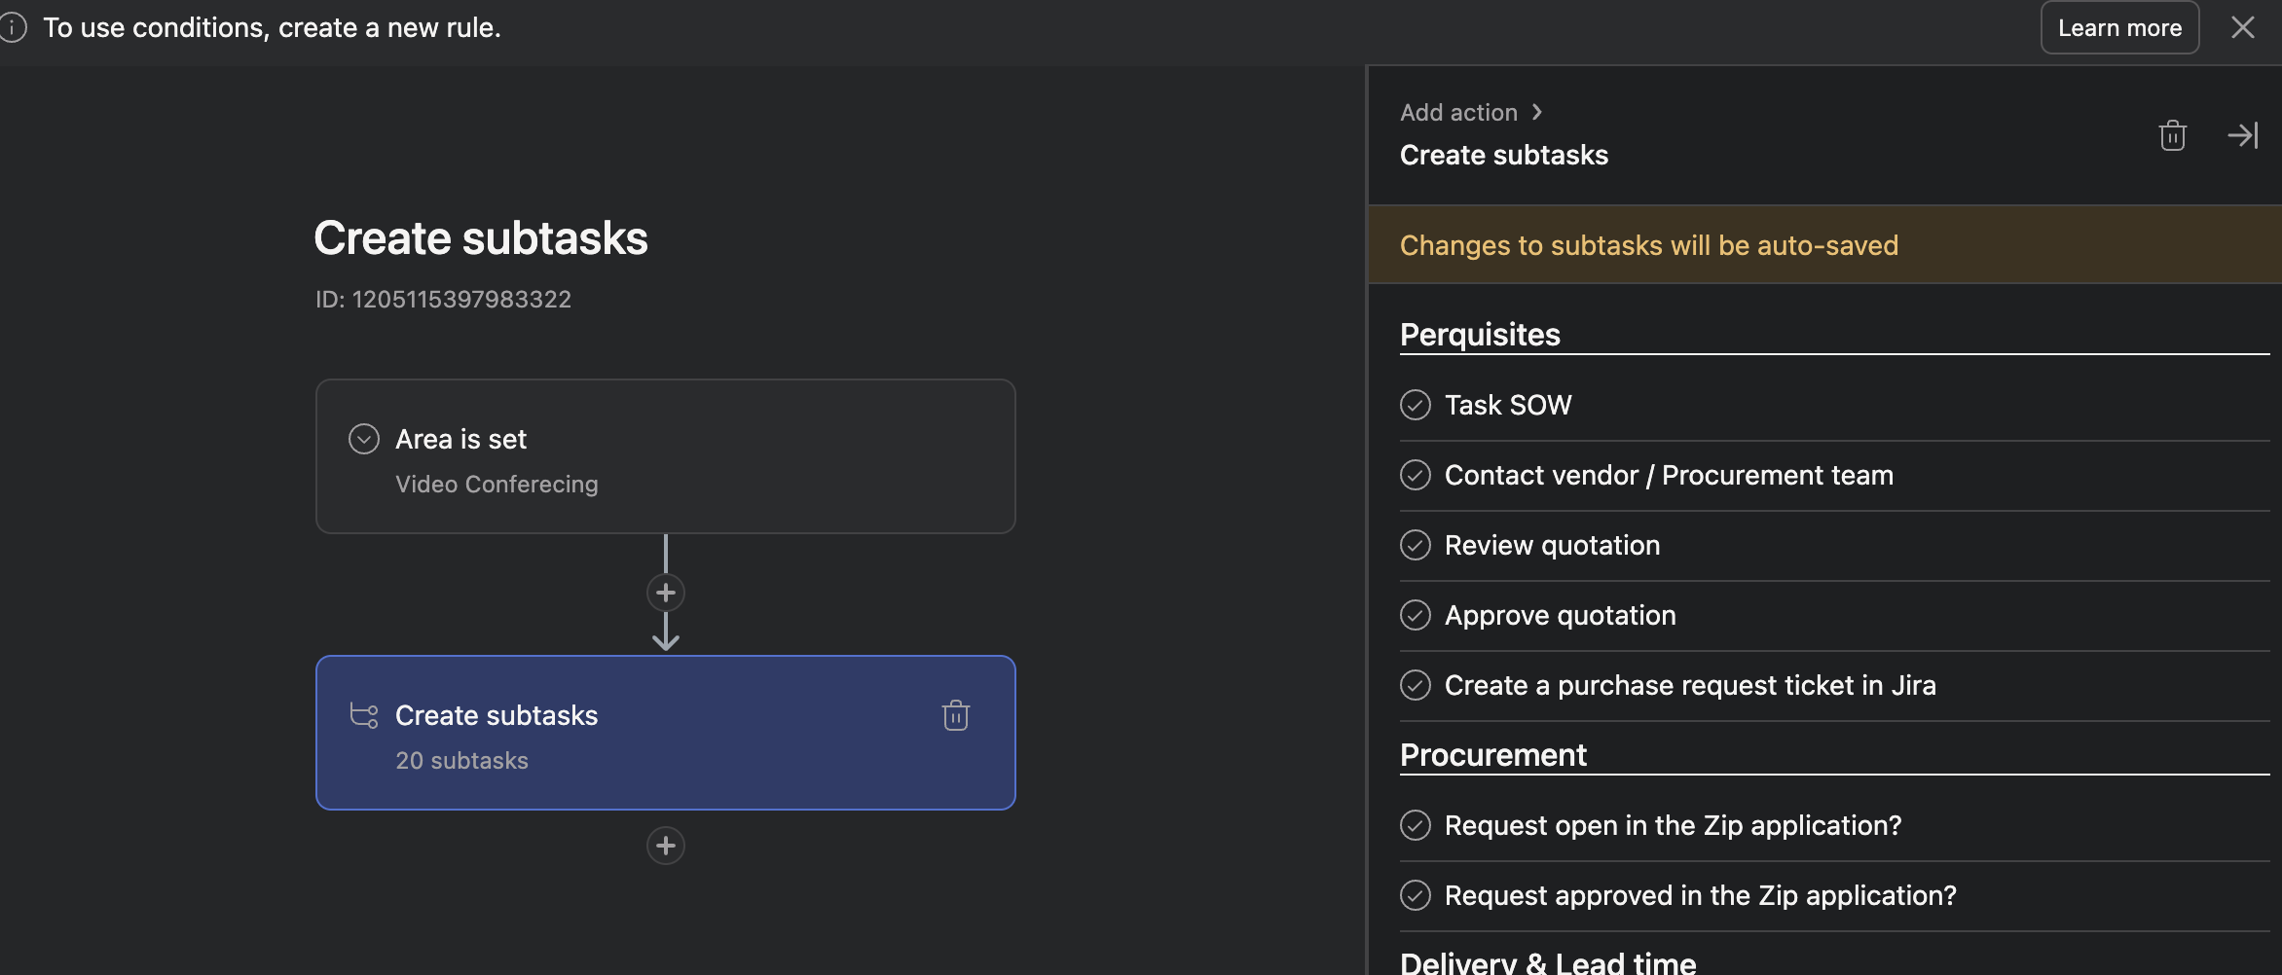Click Create a purchase request ticket in Jira text

point(1690,685)
